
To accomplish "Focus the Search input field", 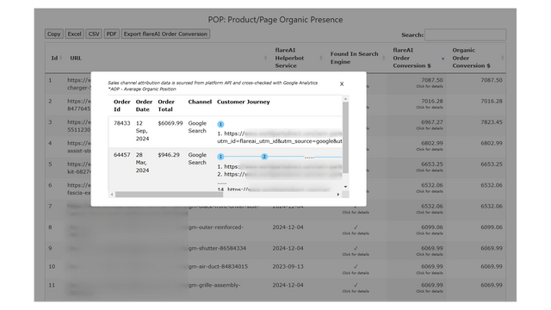I will pos(465,34).
